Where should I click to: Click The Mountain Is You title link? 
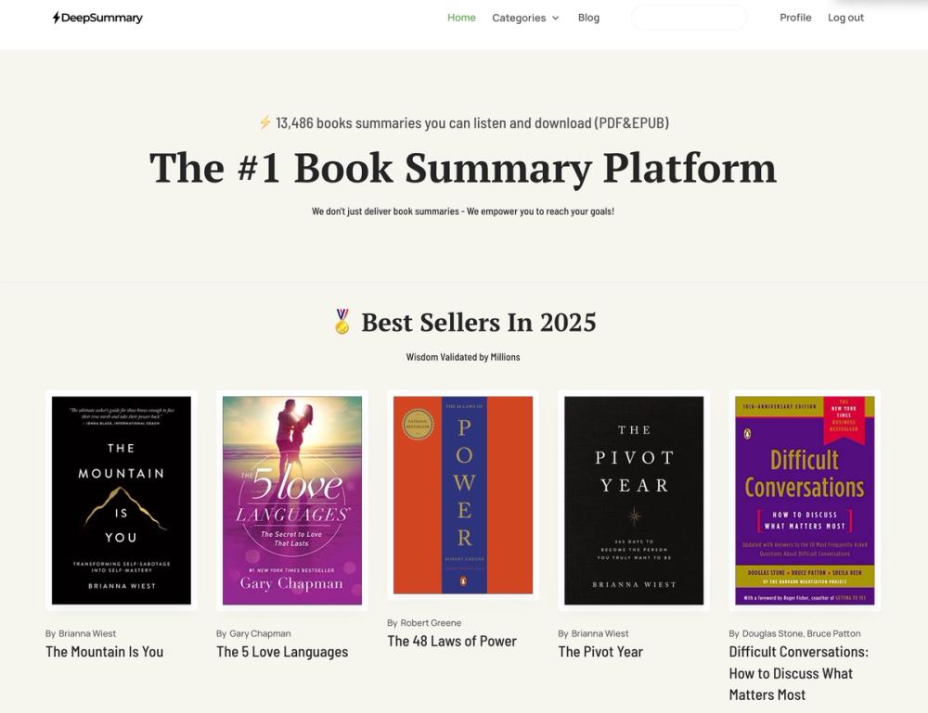tap(104, 652)
